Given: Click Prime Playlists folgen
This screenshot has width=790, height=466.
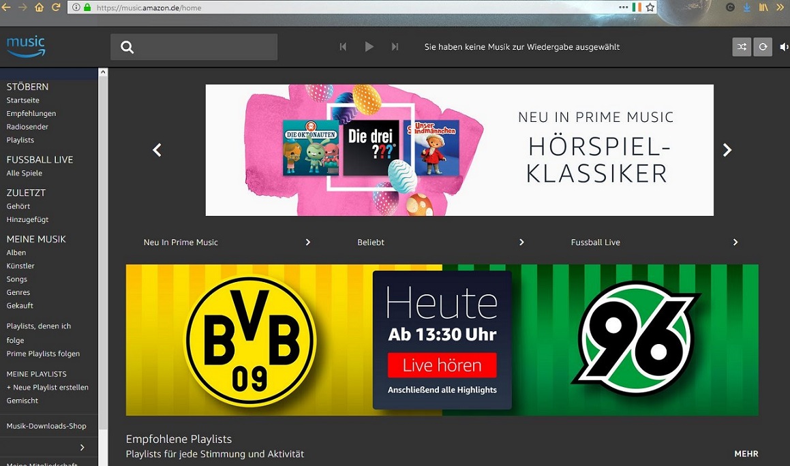Looking at the screenshot, I should (43, 354).
